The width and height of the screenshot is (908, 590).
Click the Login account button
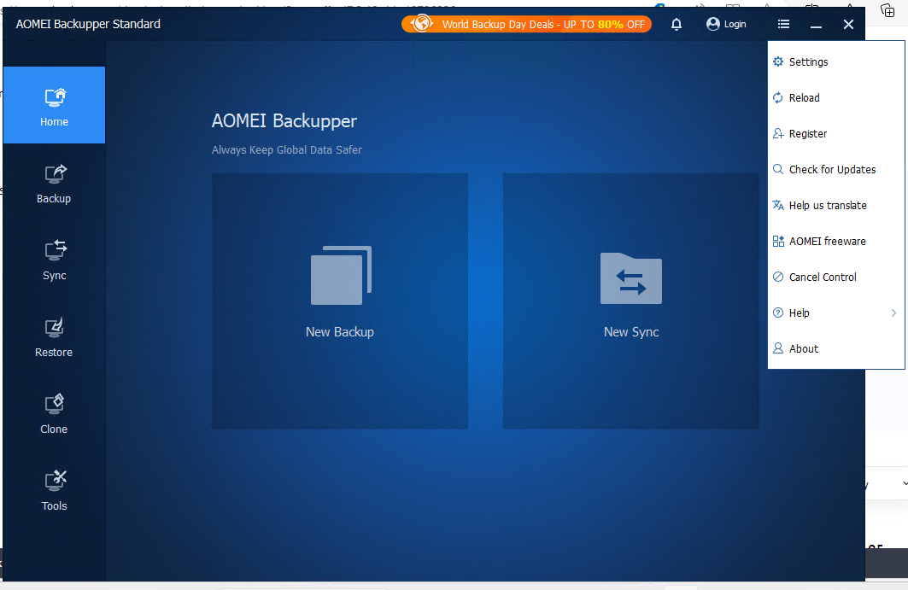click(726, 24)
